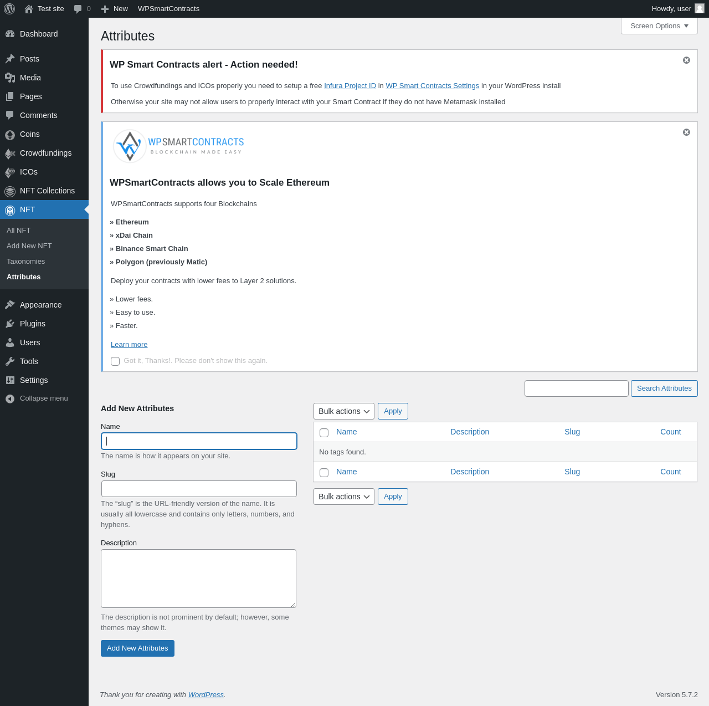Open the bottom Bulk actions dropdown
The height and width of the screenshot is (706, 709).
tap(344, 497)
